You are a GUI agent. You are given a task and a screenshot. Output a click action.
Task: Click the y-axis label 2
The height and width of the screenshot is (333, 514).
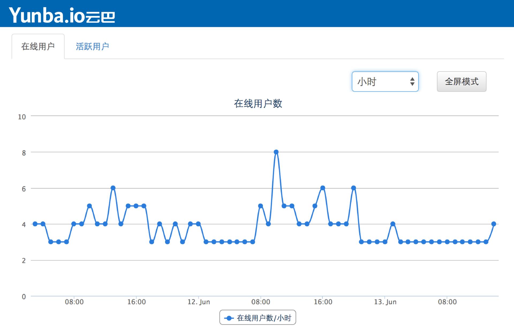(24, 261)
